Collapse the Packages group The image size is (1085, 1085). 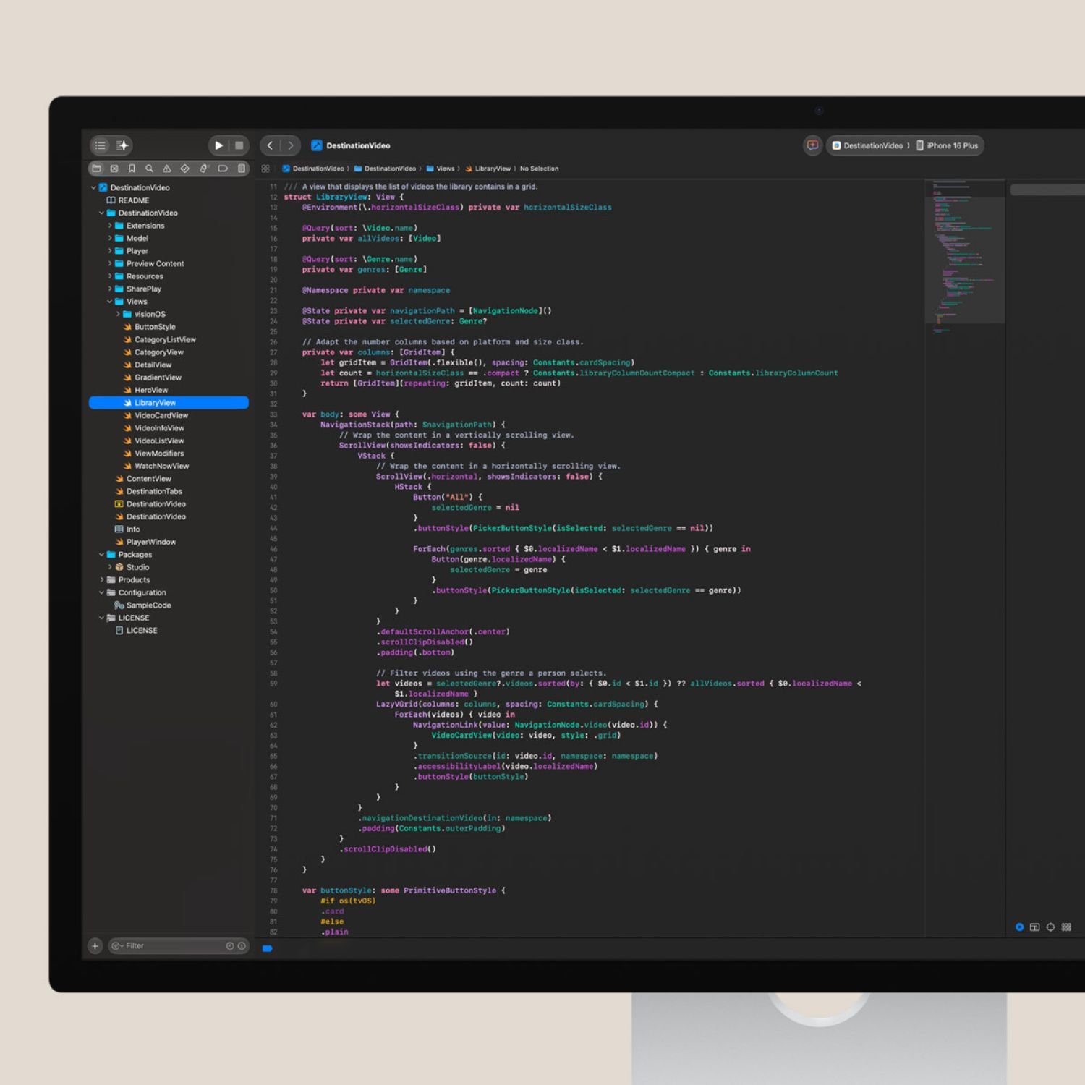[x=101, y=555]
